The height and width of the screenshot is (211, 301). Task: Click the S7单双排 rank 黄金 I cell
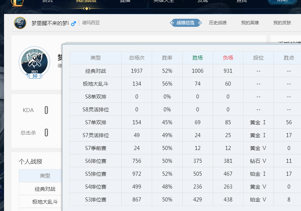258,122
